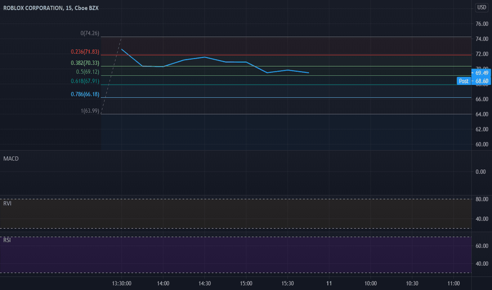Select the 0.786(66.18) Fibonacci level label
The height and width of the screenshot is (290, 492).
click(x=84, y=94)
